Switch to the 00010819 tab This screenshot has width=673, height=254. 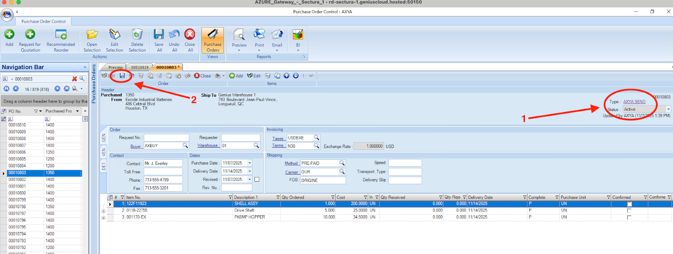click(x=140, y=67)
